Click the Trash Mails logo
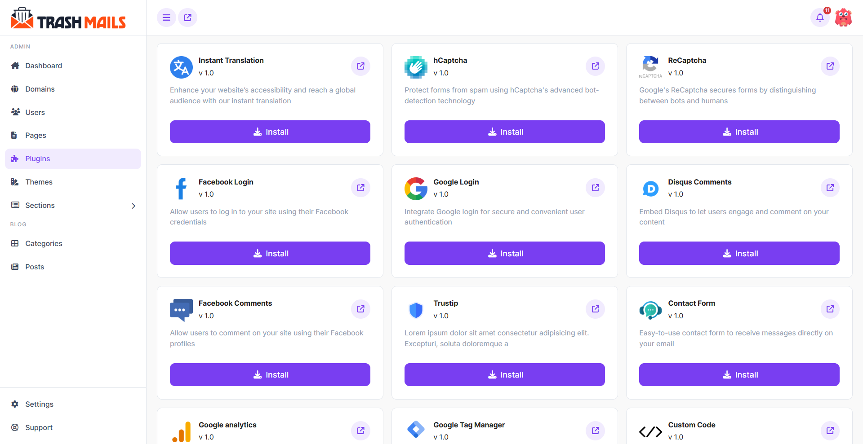The image size is (863, 444). (68, 18)
